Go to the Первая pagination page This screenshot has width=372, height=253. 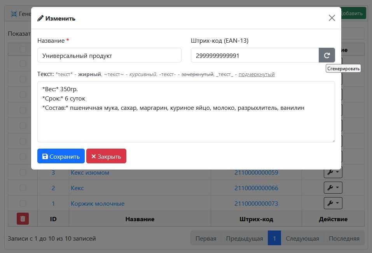click(206, 238)
